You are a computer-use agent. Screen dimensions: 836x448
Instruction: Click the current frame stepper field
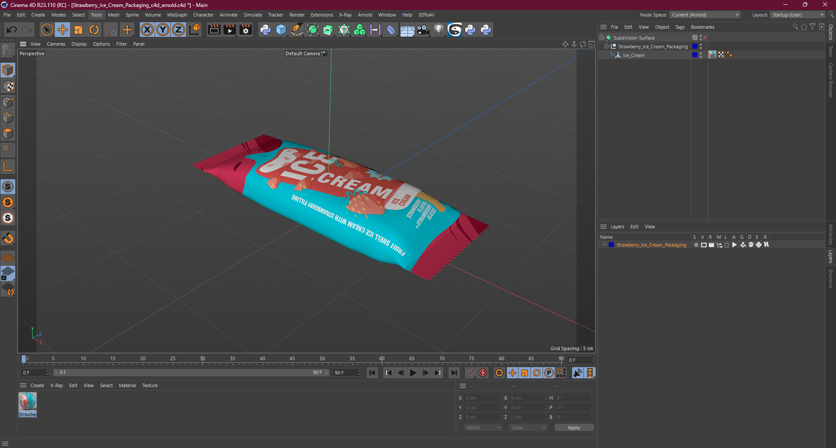coord(35,373)
